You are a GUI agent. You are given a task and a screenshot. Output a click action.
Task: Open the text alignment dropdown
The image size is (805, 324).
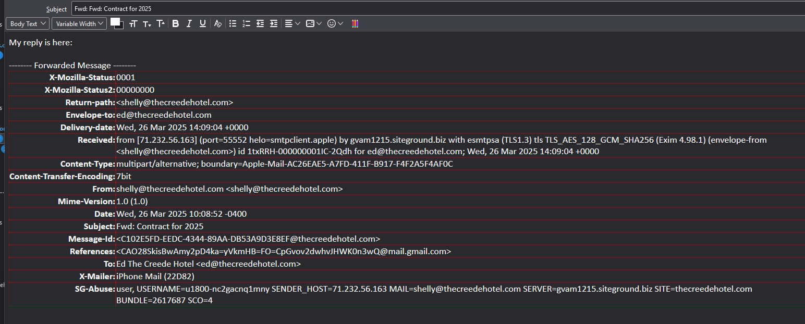[x=292, y=23]
